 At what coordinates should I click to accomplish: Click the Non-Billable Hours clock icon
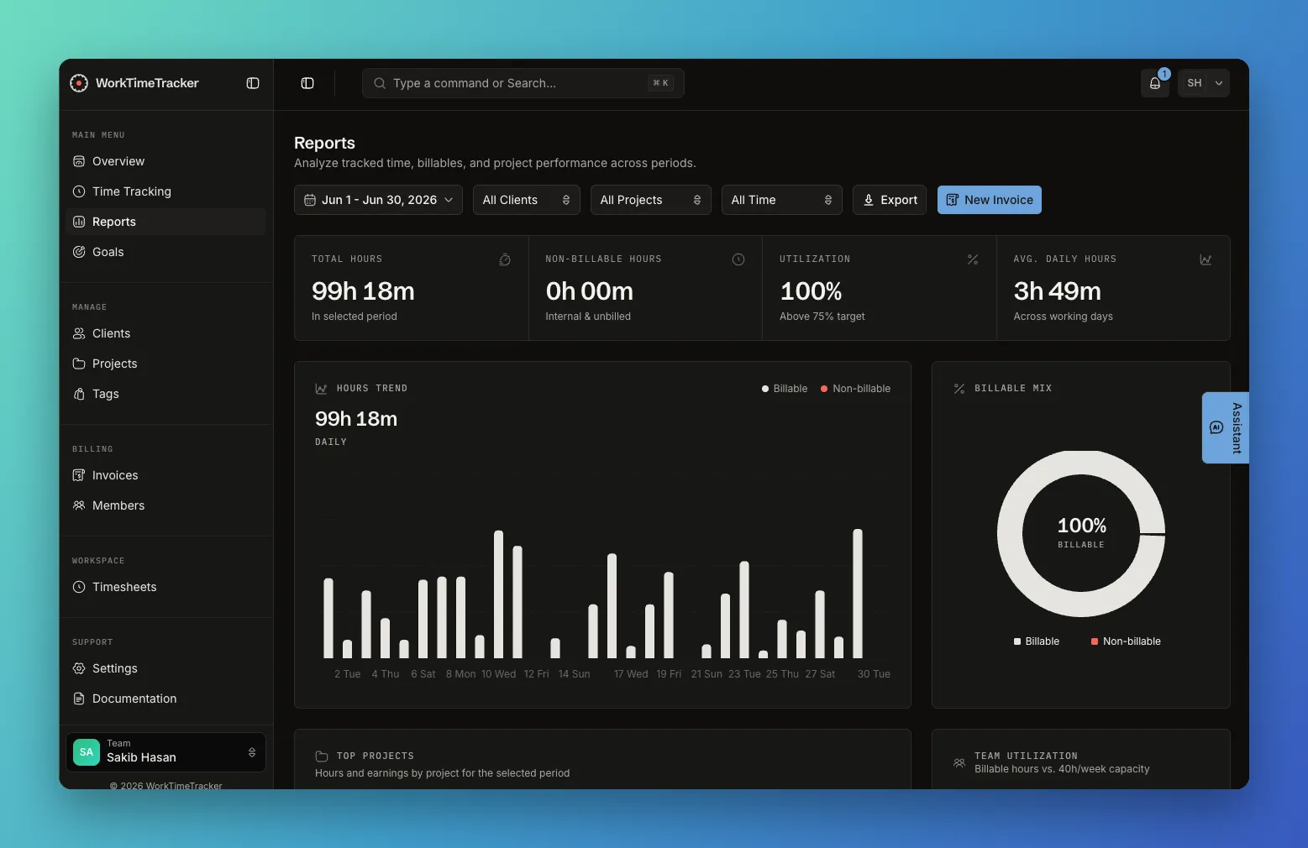click(x=738, y=259)
